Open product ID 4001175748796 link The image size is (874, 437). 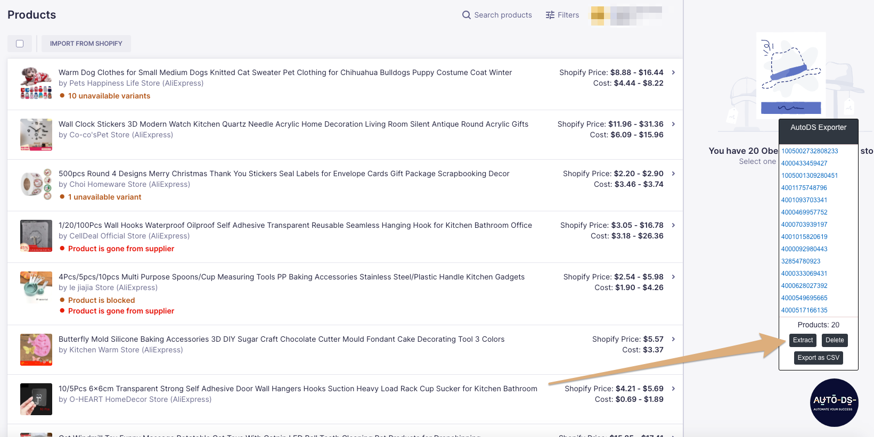804,188
